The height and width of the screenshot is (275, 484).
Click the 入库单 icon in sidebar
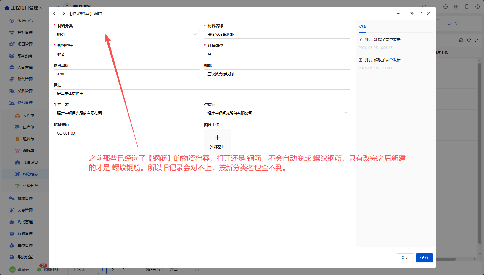pos(17,116)
